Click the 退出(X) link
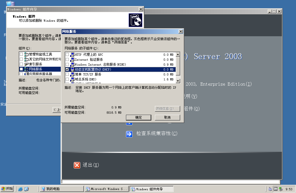This screenshot has width=296, height=193. 91,165
